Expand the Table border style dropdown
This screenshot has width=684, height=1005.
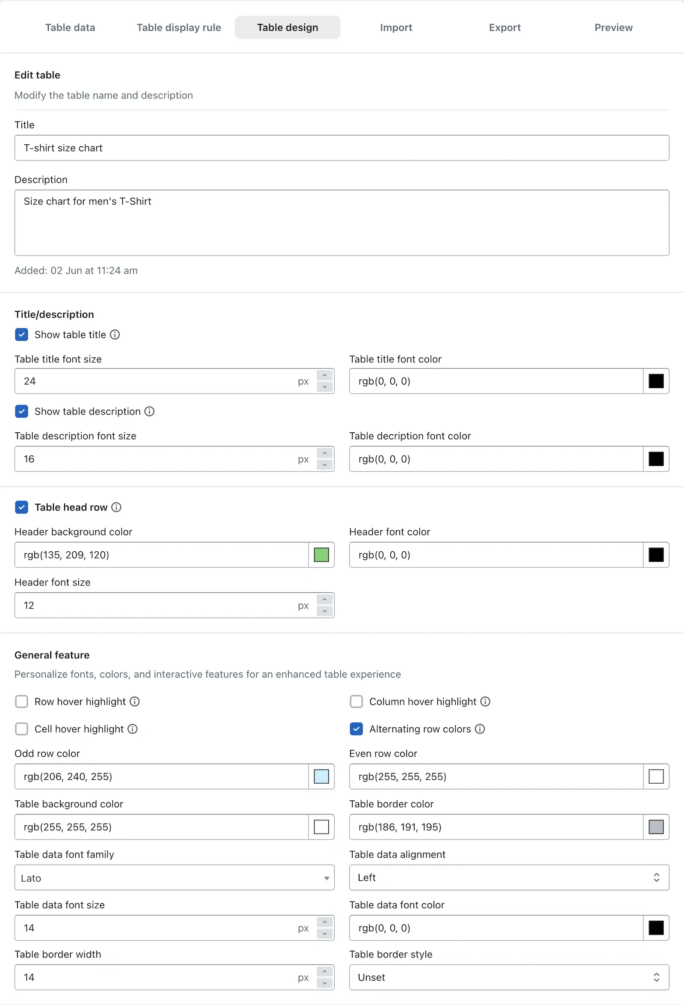pyautogui.click(x=509, y=977)
